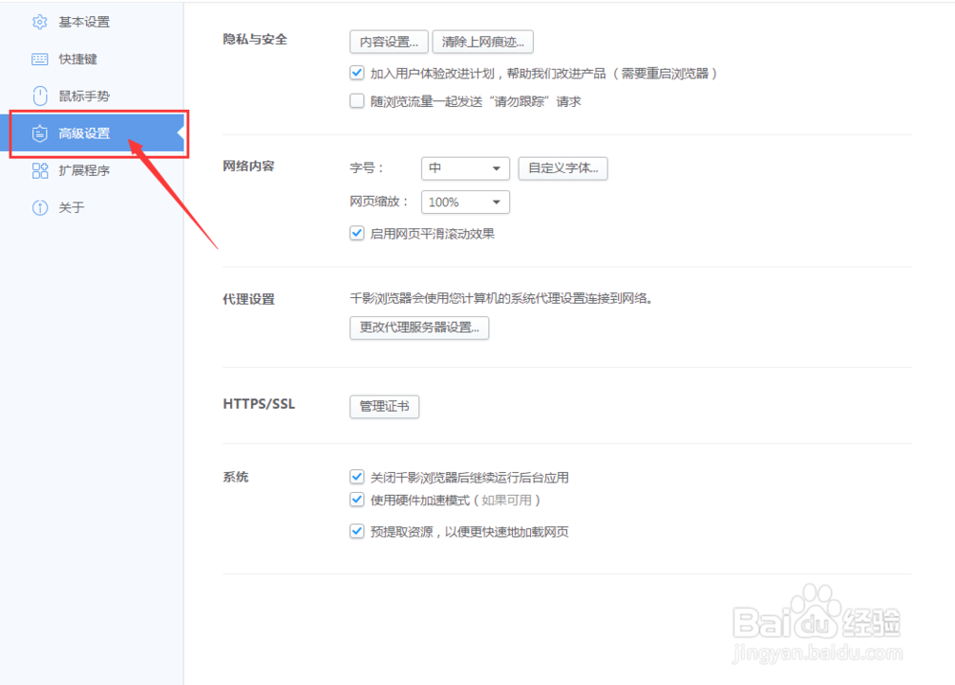This screenshot has width=955, height=685.
Task: Click the gear icon beside 基本设置
Action: pos(39,22)
